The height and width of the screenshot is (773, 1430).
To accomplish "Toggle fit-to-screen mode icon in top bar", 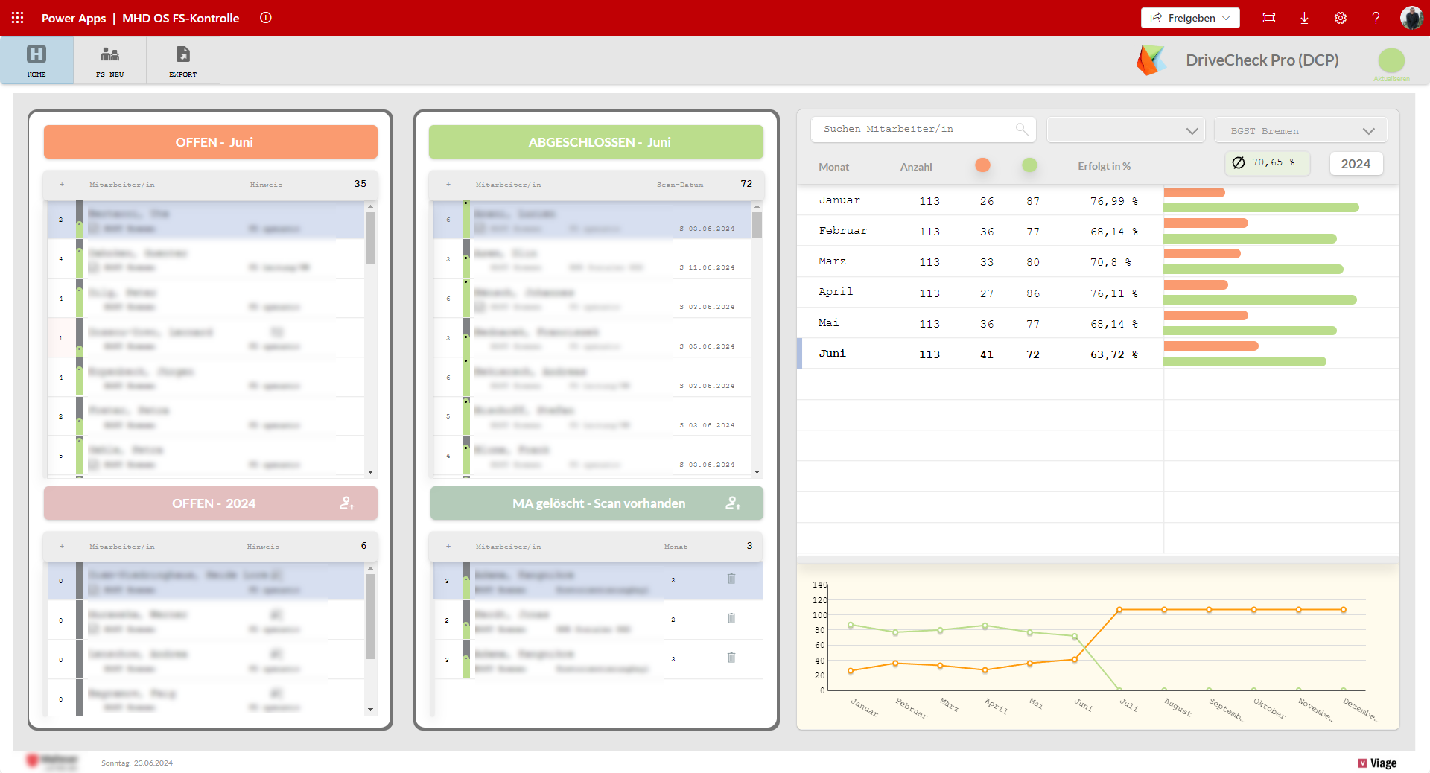I will pos(1269,18).
